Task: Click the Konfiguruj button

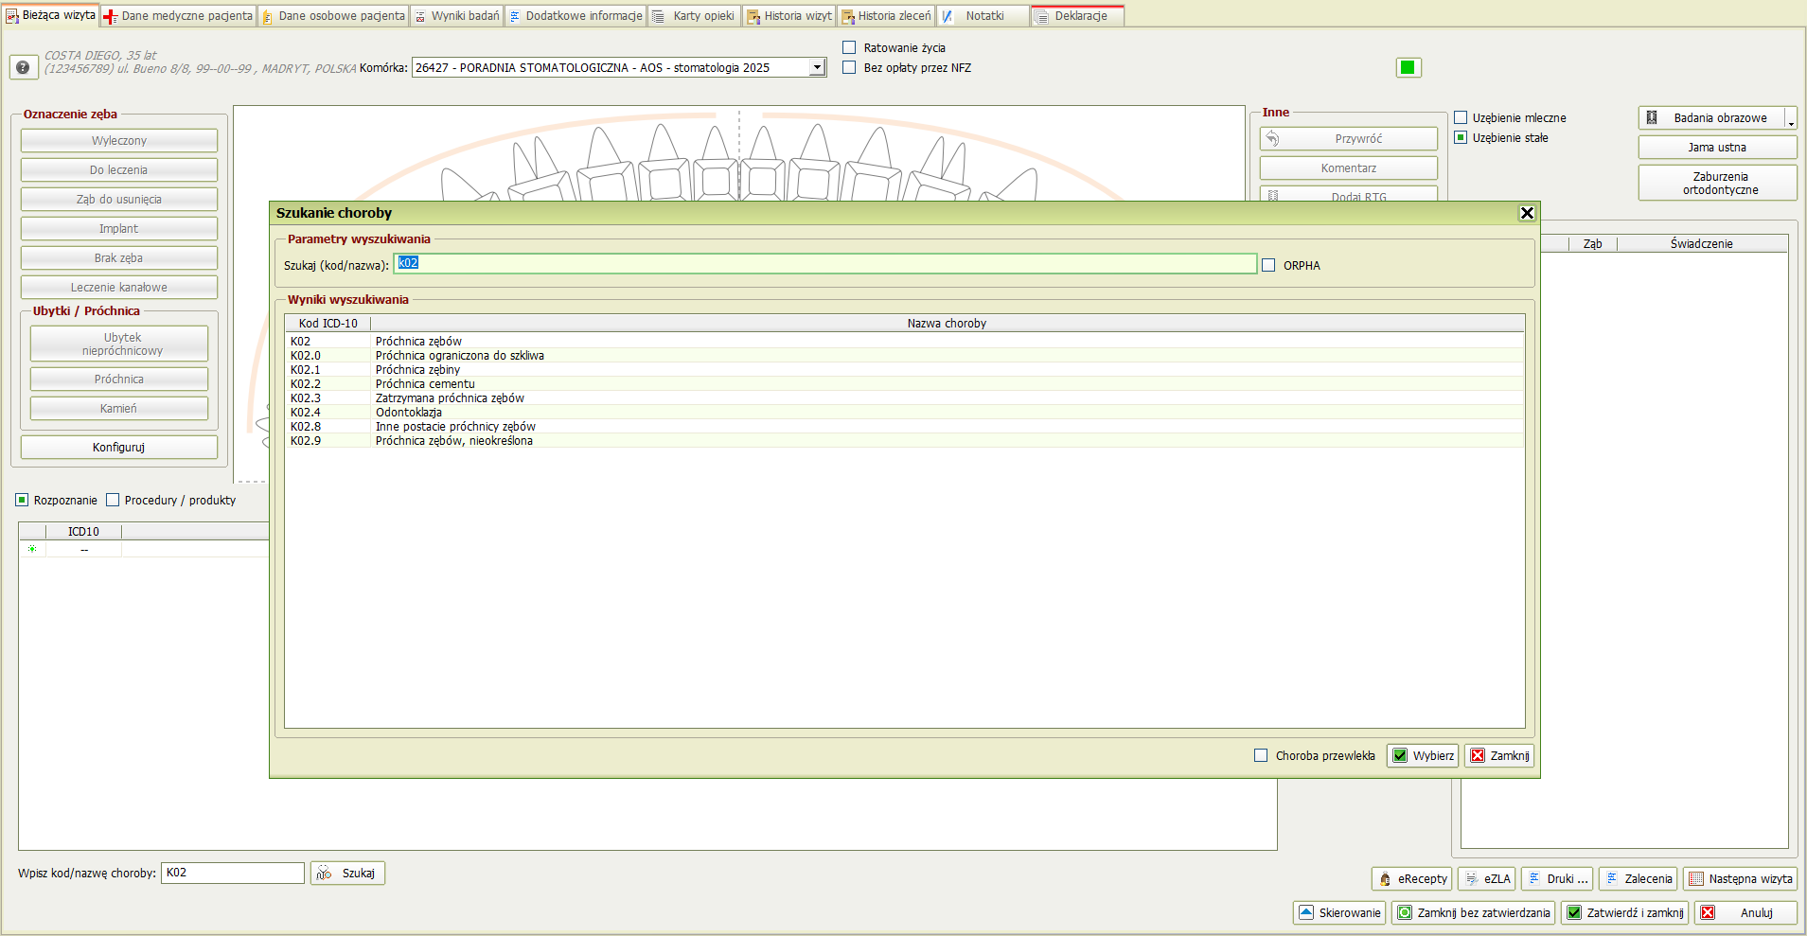Action: click(119, 448)
